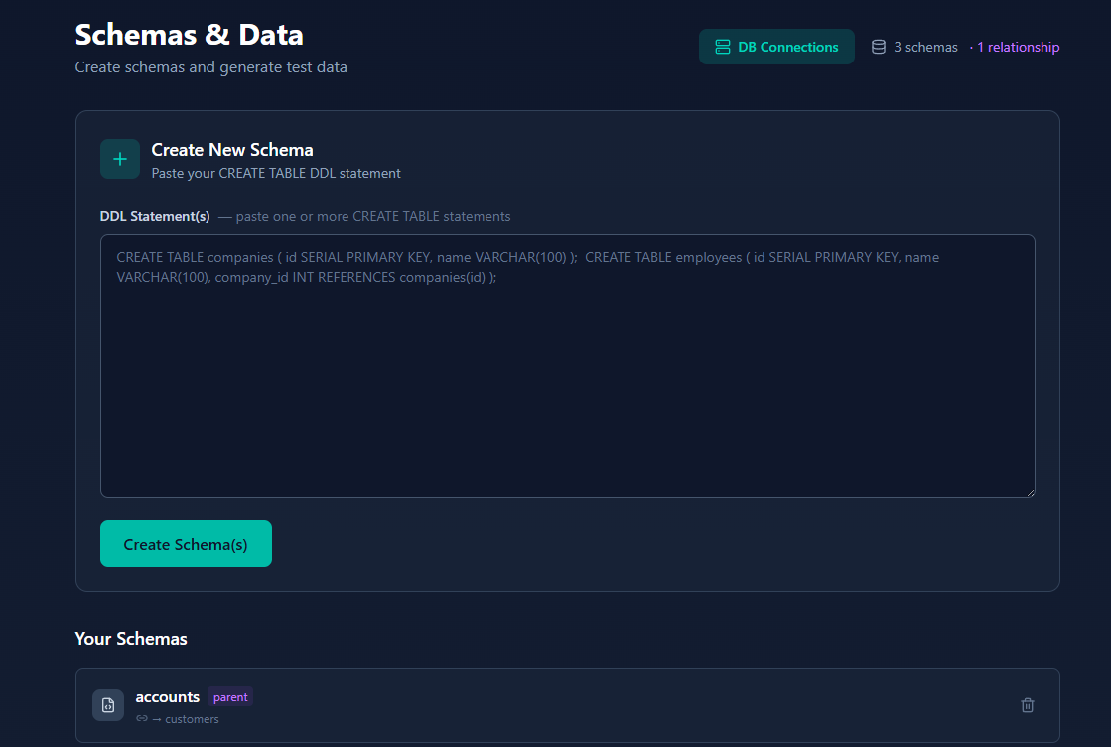1111x747 pixels.
Task: Click the "DDL Statement(s)" field label
Action: click(x=154, y=216)
